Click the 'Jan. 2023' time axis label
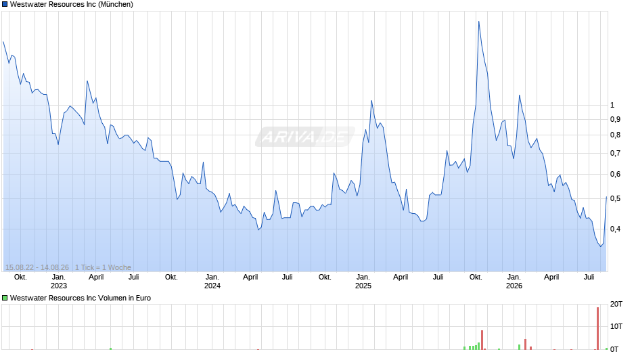Image resolution: width=636 pixels, height=356 pixels. point(58,282)
